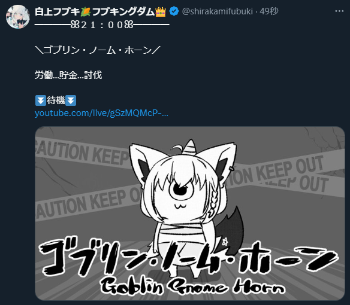Viewport: 350px width, 305px height.
Task: Click the corn emoji in display name
Action: coord(86,12)
